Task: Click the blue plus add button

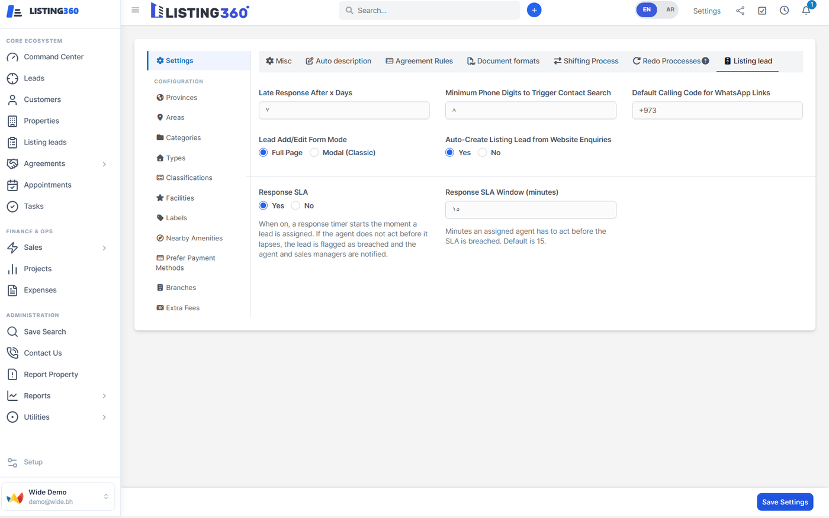Action: pyautogui.click(x=534, y=10)
